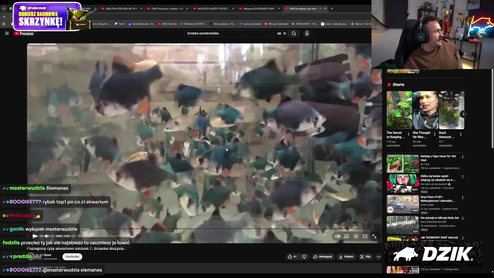Open the 'Strona główna - FA' bookmark
The height and width of the screenshot is (278, 494).
pyautogui.click(x=222, y=24)
